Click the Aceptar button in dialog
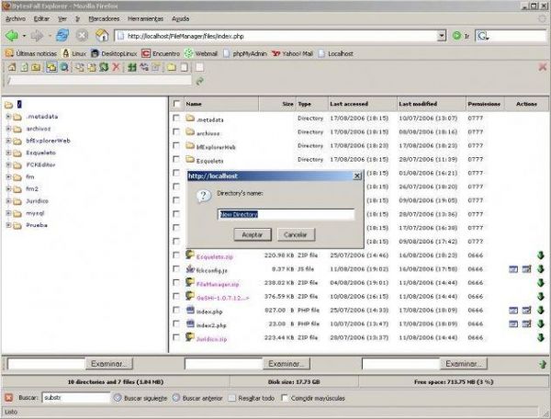Image resolution: width=551 pixels, height=419 pixels. 253,234
